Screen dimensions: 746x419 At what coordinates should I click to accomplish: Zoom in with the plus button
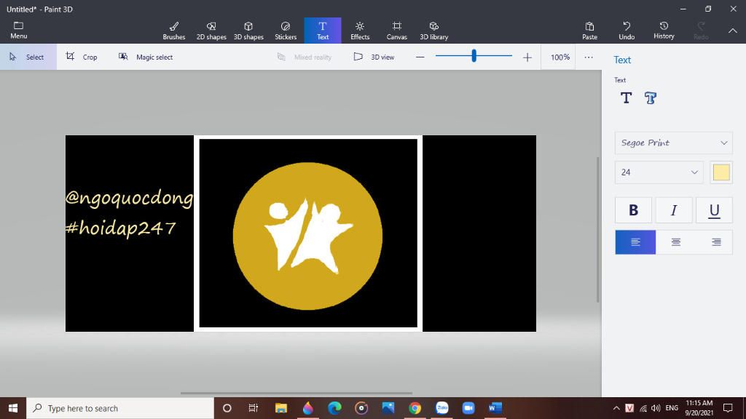pyautogui.click(x=527, y=57)
